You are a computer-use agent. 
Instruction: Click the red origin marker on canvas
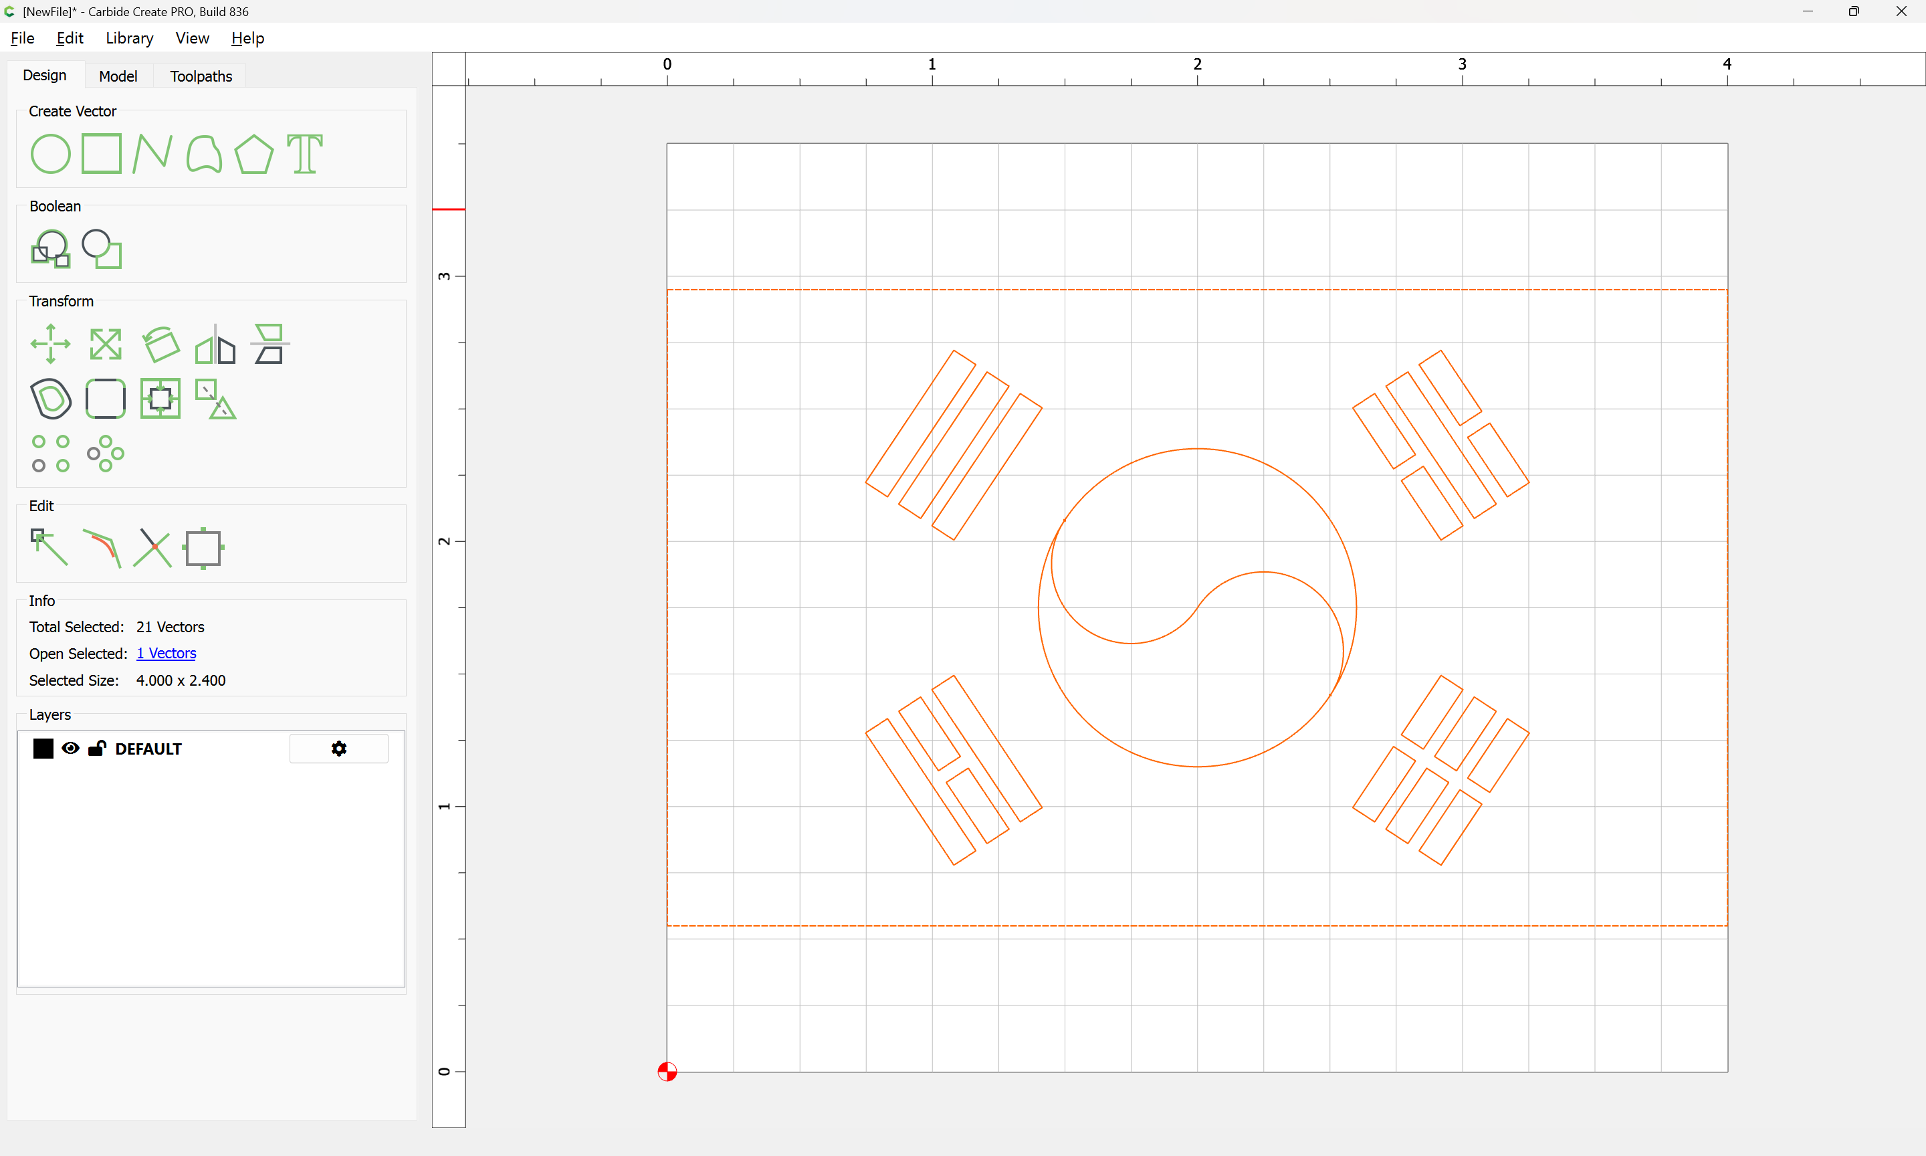tap(667, 1072)
